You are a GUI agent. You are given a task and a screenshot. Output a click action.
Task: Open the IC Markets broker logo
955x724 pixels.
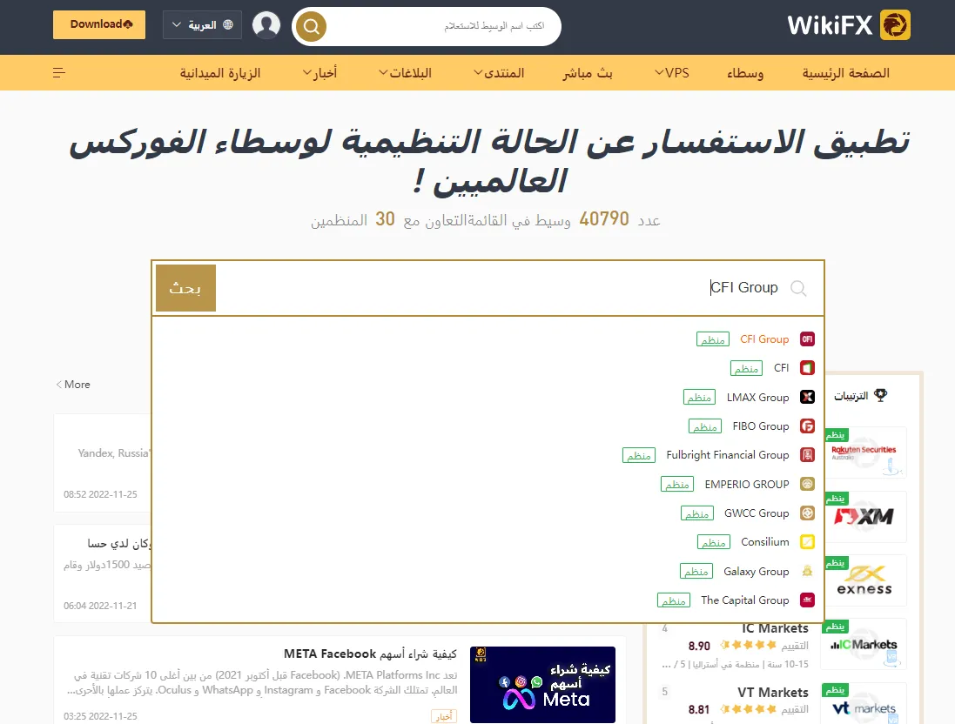864,644
